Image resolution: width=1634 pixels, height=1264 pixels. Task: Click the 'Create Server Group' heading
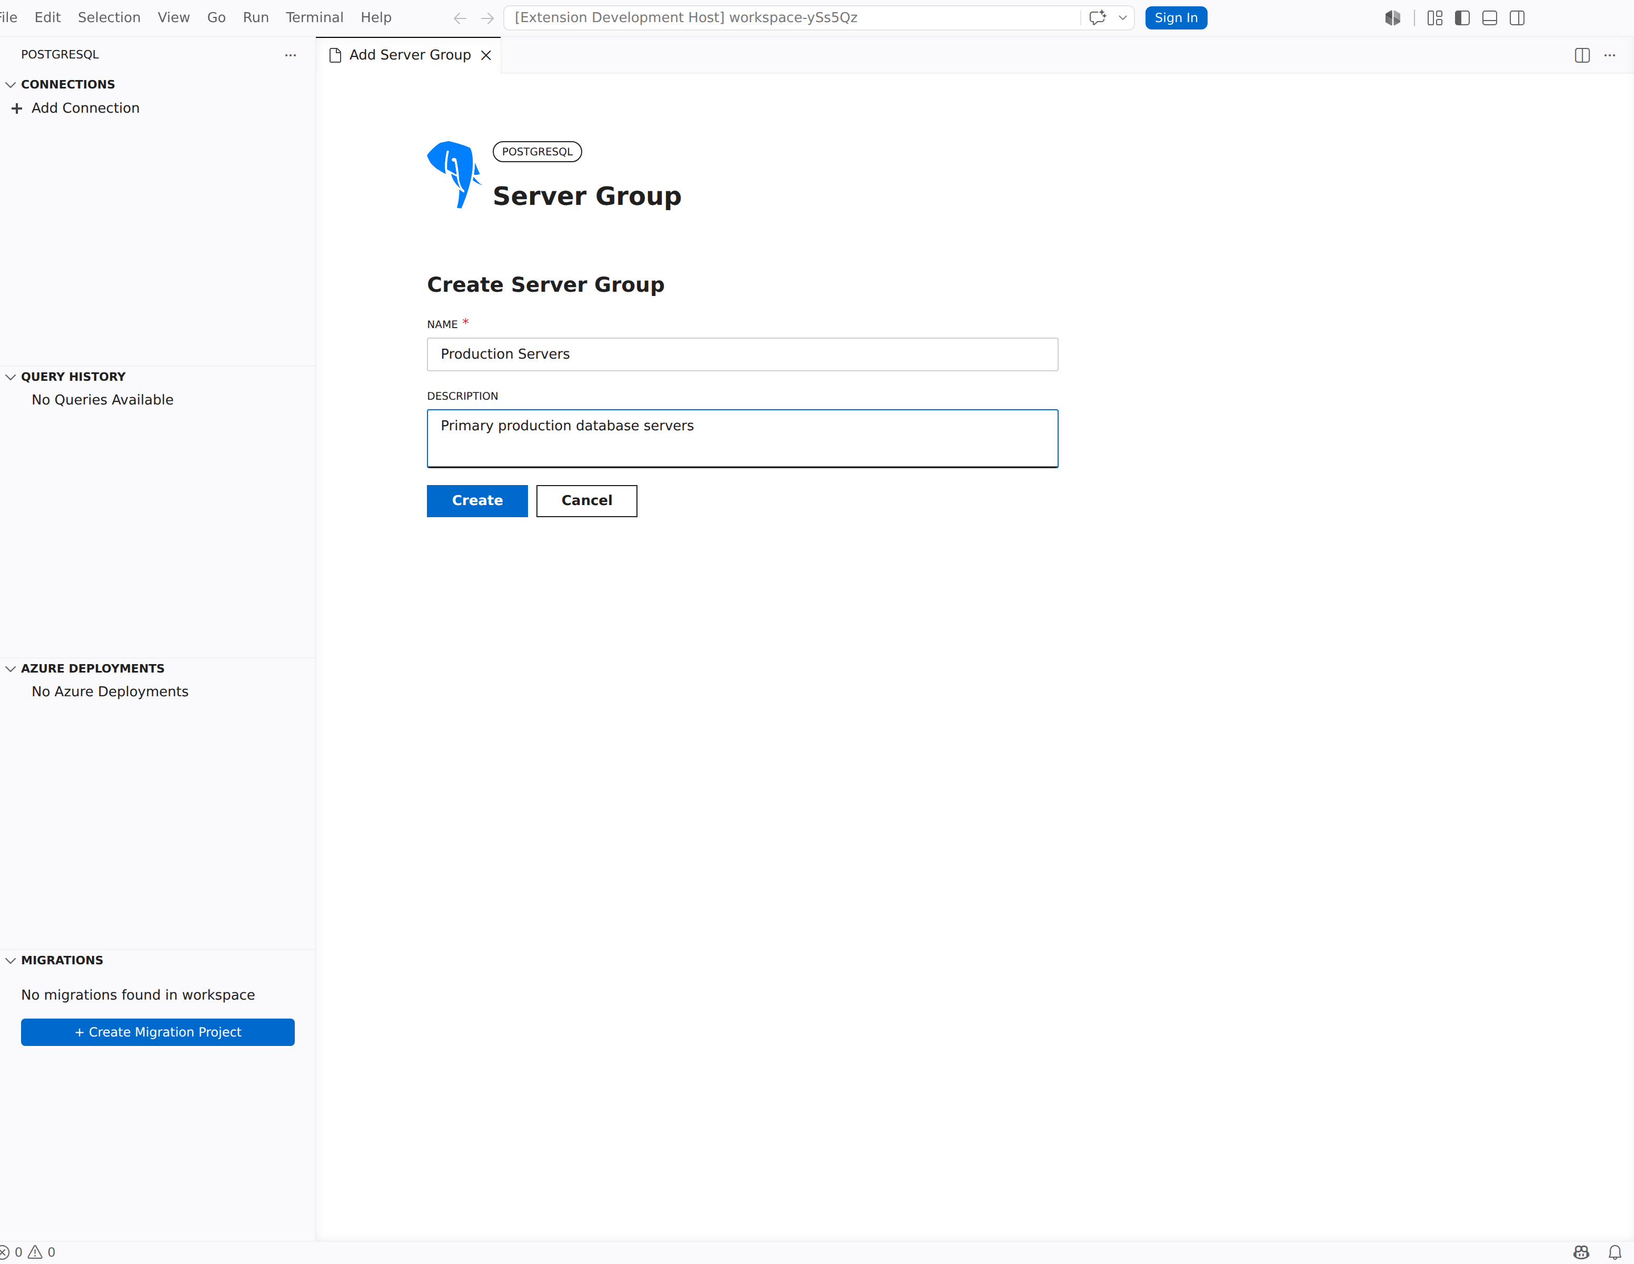pos(545,285)
